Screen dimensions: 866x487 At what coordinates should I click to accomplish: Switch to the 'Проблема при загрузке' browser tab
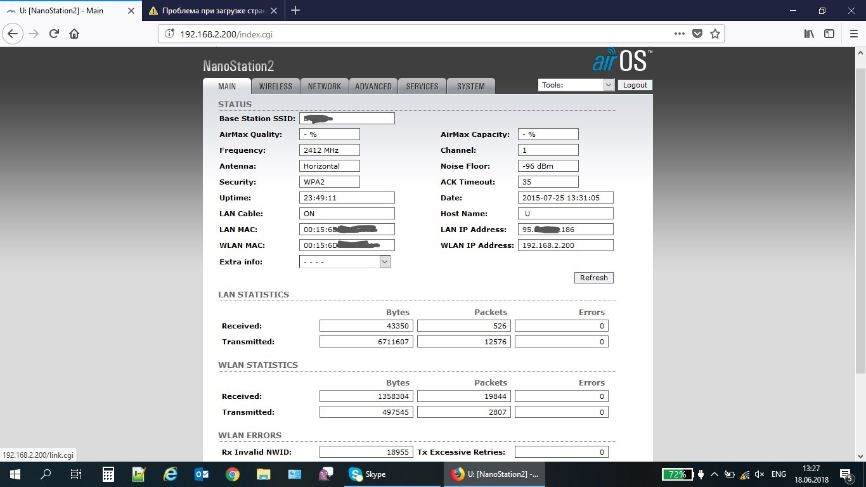213,11
